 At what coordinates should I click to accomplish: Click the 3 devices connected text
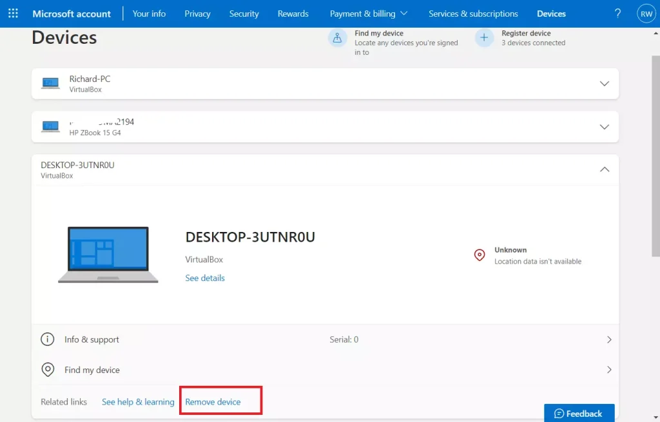pos(533,43)
